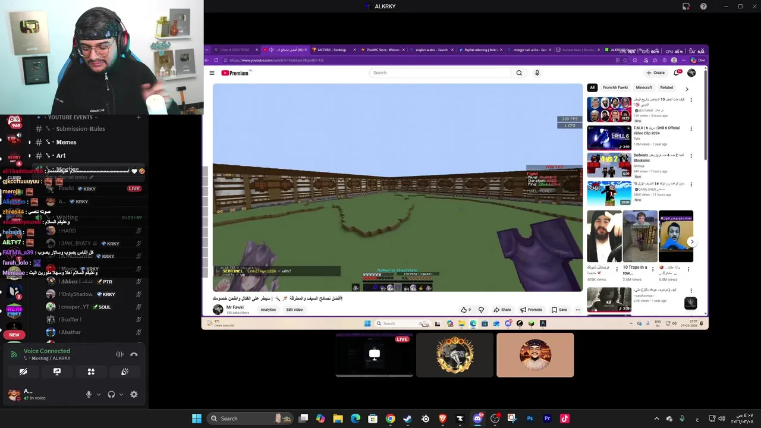The width and height of the screenshot is (761, 428).
Task: Select the From Mr Fawki chip
Action: click(615, 87)
